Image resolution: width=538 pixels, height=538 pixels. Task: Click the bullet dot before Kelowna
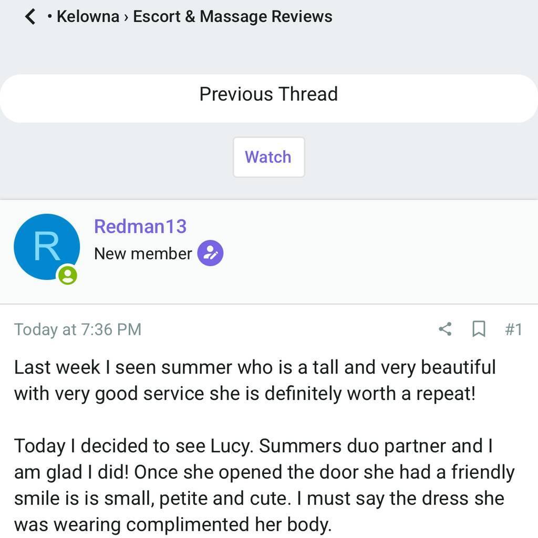click(x=49, y=17)
